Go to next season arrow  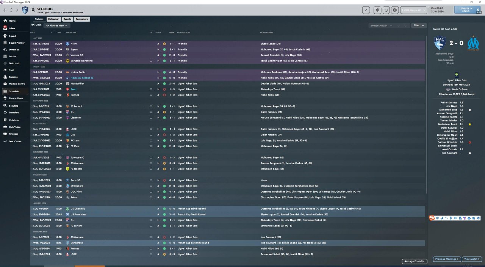(406, 25)
